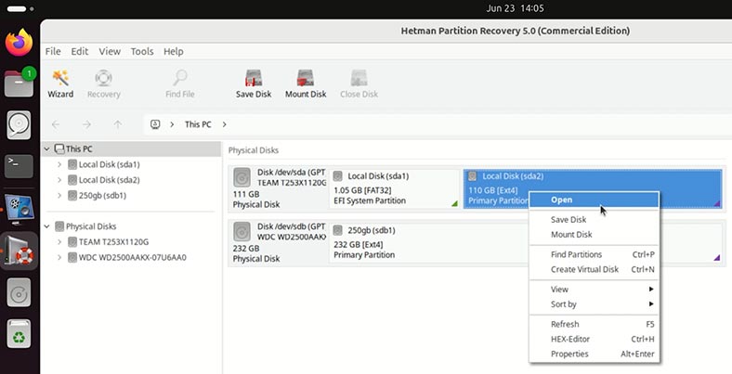Open Terminal from the dock
This screenshot has height=374, width=732.
20,166
